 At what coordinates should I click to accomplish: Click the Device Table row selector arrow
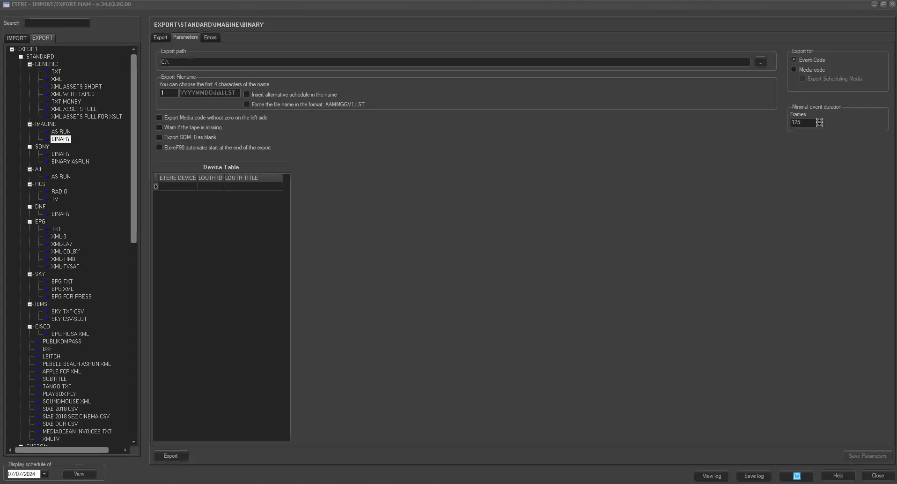tap(156, 186)
